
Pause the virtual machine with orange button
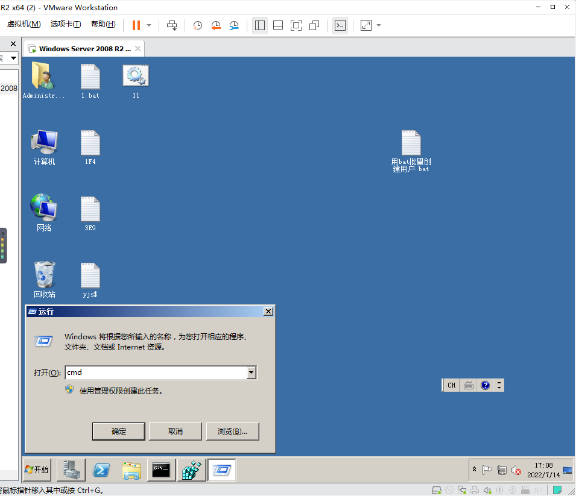pos(136,25)
